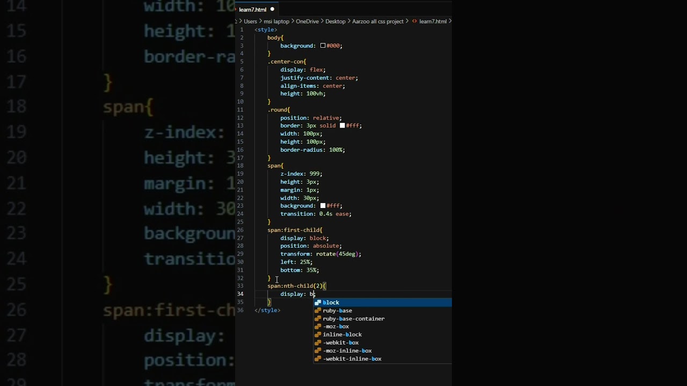687x386 pixels.
Task: Open the Desktop breadcrumb segment
Action: (x=335, y=21)
